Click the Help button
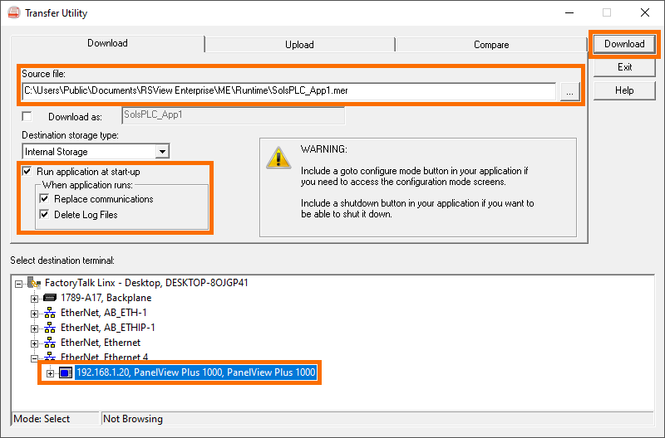 tap(624, 90)
